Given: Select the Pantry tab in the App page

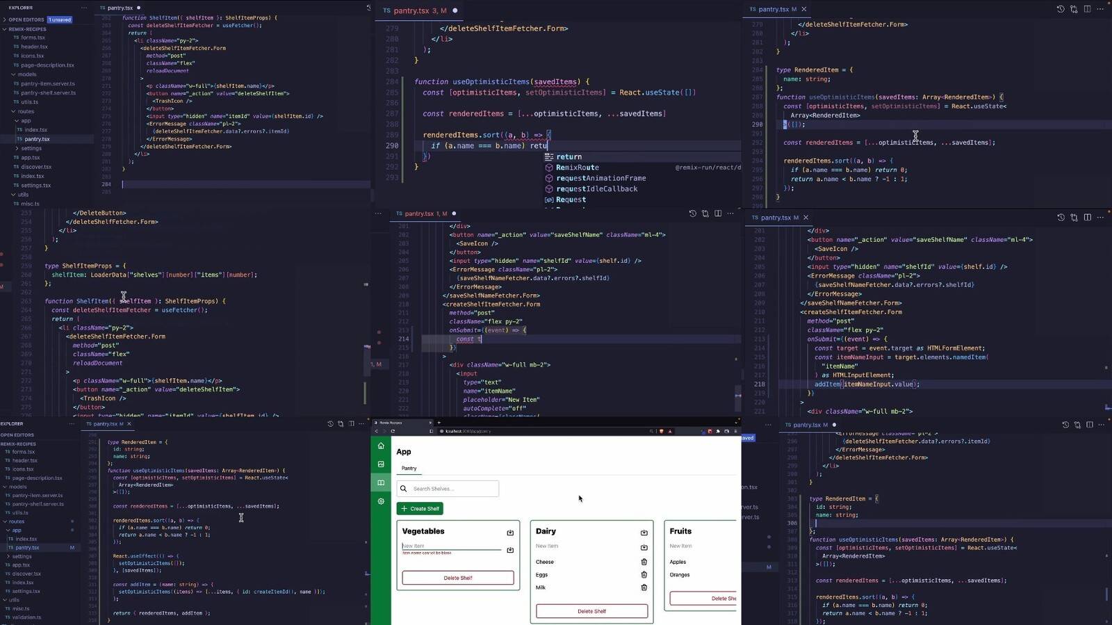Looking at the screenshot, I should [409, 468].
